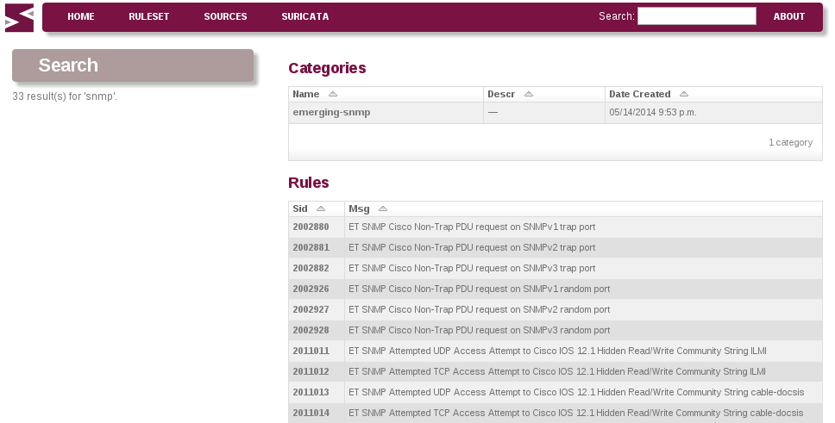Focus the Search input field
This screenshot has height=423, width=835.
click(696, 16)
